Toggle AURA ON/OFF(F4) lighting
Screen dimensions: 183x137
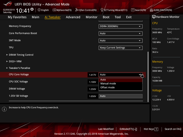[x=161, y=10]
